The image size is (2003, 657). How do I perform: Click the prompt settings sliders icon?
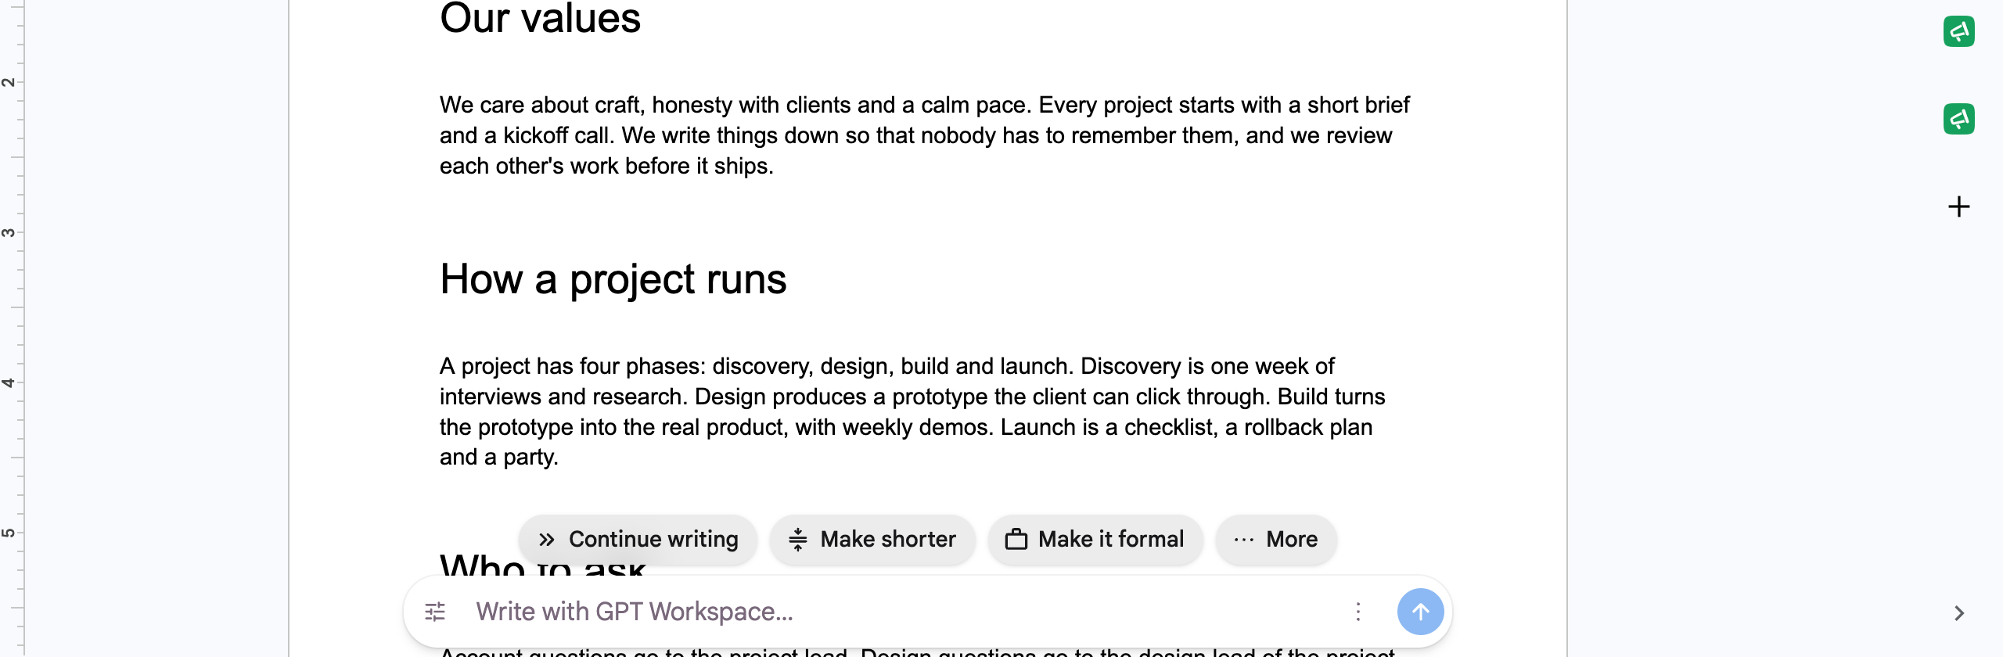435,612
